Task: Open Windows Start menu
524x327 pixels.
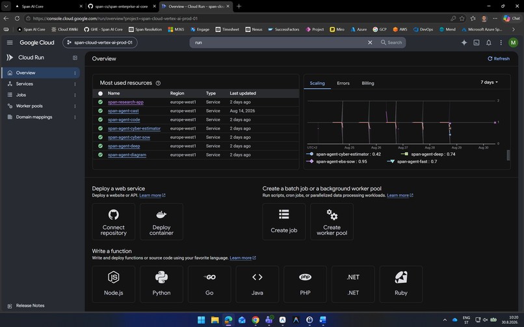Action: (201, 320)
